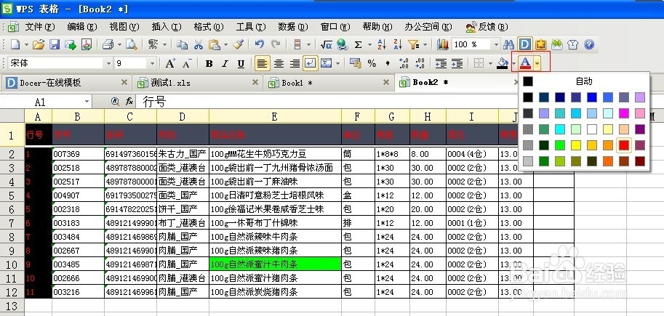Viewport: 664px width, 316px height.
Task: Apply currency format icon
Action: [356, 63]
